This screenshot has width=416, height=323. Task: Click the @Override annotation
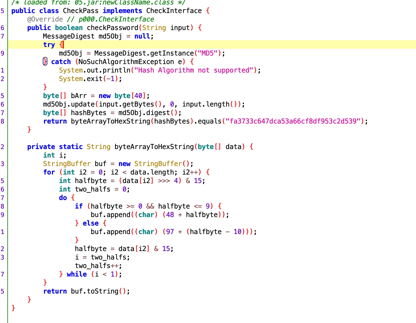[45, 19]
